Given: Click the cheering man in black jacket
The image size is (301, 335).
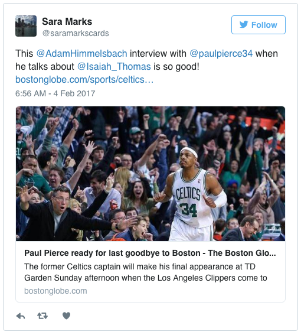Looking at the screenshot, I should 64,214.
